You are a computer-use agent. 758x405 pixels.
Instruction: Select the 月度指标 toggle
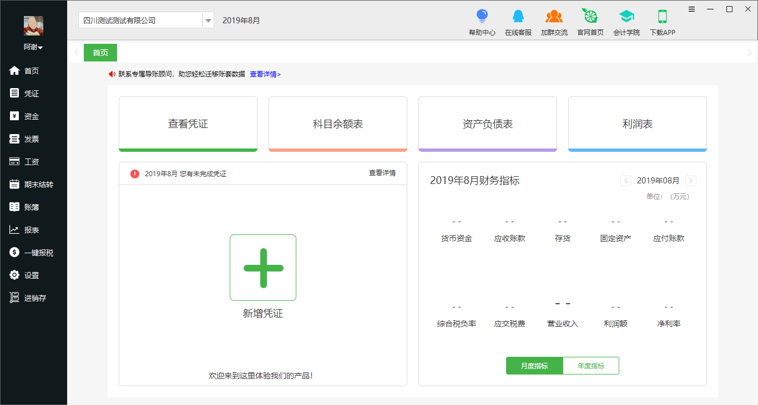[x=534, y=366]
